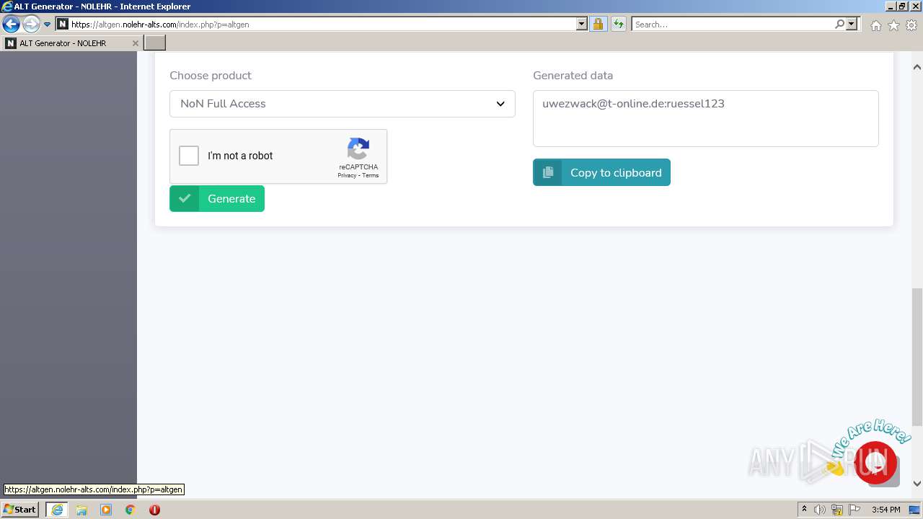
Task: Open the Favorites star icon
Action: [893, 25]
